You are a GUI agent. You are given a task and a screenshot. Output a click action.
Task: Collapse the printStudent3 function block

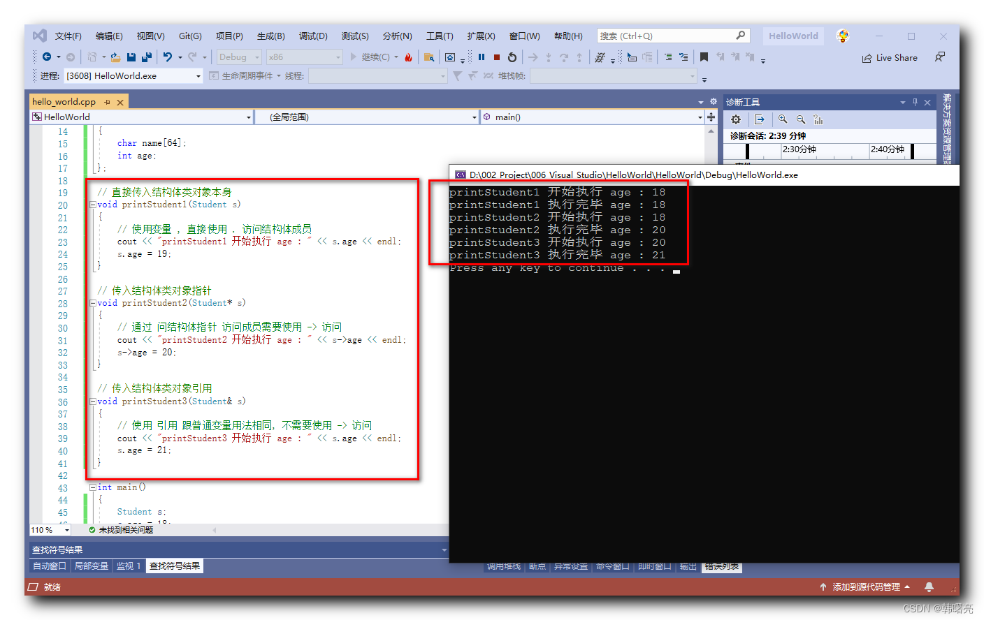(x=93, y=401)
